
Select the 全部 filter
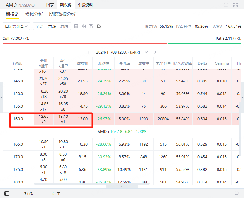pos(39,26)
